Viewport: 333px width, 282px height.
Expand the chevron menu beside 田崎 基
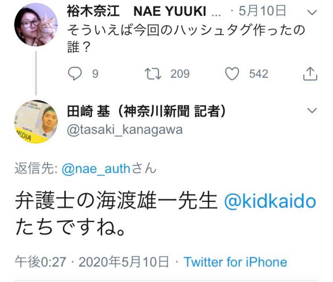pos(312,110)
